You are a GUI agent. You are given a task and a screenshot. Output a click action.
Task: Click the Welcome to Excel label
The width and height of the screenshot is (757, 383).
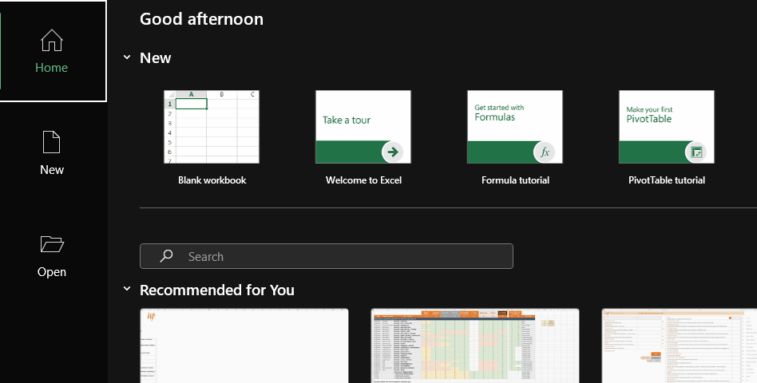click(x=363, y=180)
